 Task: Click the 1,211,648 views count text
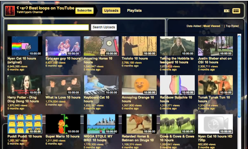tap(56, 141)
